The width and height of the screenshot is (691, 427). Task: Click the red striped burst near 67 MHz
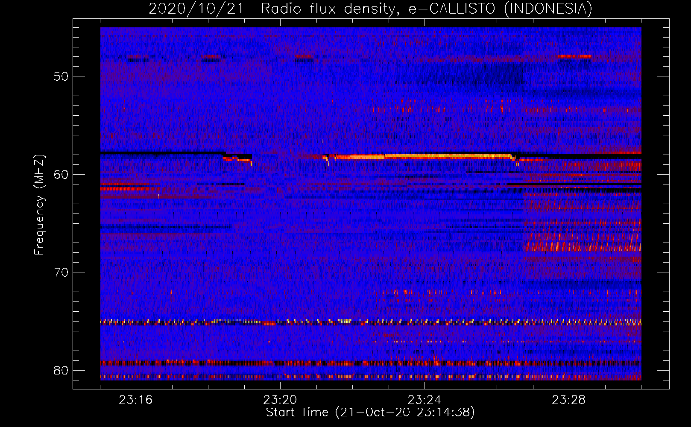pyautogui.click(x=583, y=247)
